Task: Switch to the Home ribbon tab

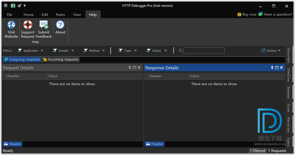Action: point(28,15)
